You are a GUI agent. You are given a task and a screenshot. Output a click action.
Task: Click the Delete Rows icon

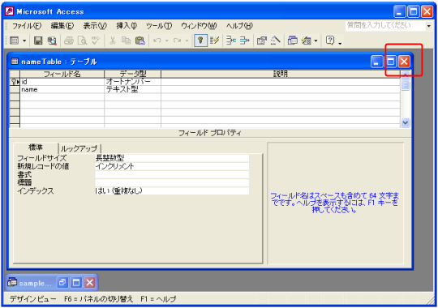[245, 41]
